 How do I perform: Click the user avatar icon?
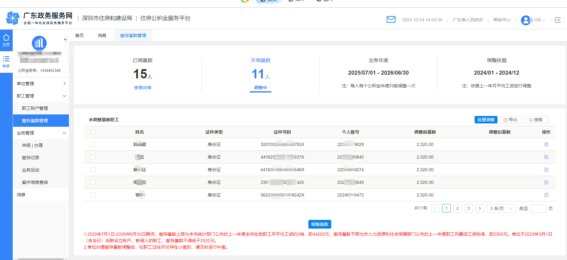click(x=526, y=20)
